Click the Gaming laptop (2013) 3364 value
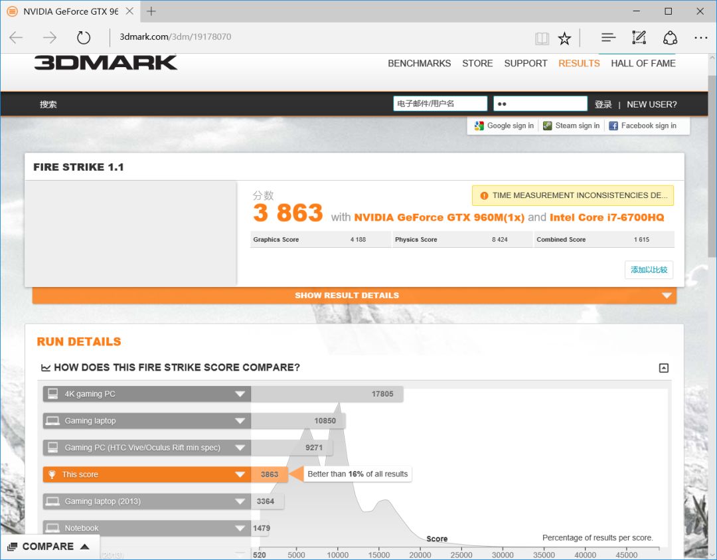Screen dimensions: 717x560 tap(266, 502)
